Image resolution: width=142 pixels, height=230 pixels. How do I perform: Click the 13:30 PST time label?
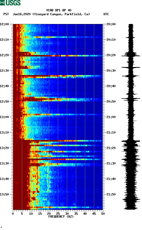pos(5,163)
